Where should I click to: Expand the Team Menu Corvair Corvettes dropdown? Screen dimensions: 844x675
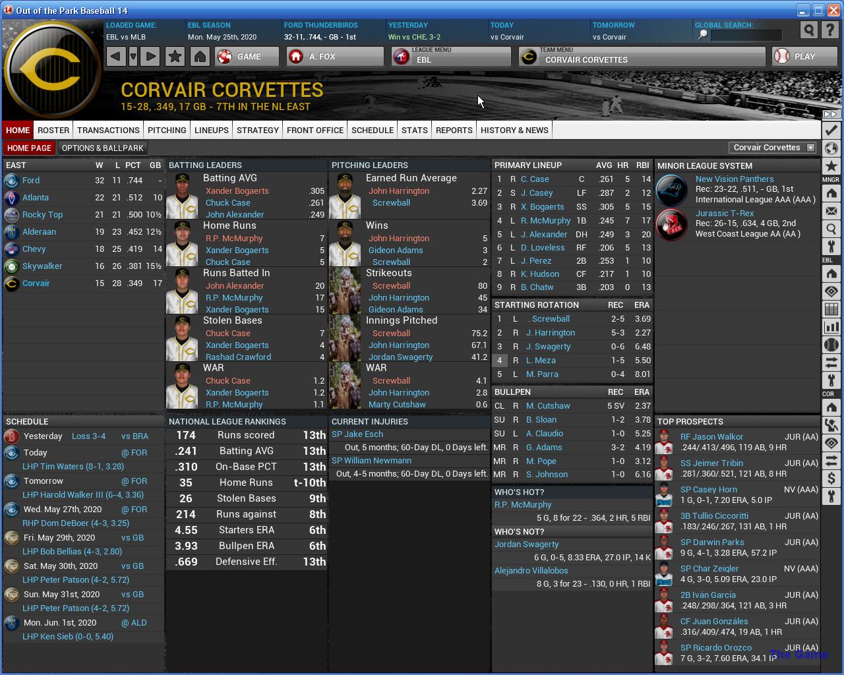tap(642, 57)
